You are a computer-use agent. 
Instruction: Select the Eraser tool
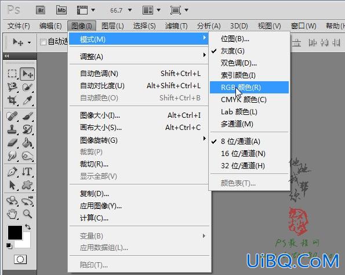12,143
